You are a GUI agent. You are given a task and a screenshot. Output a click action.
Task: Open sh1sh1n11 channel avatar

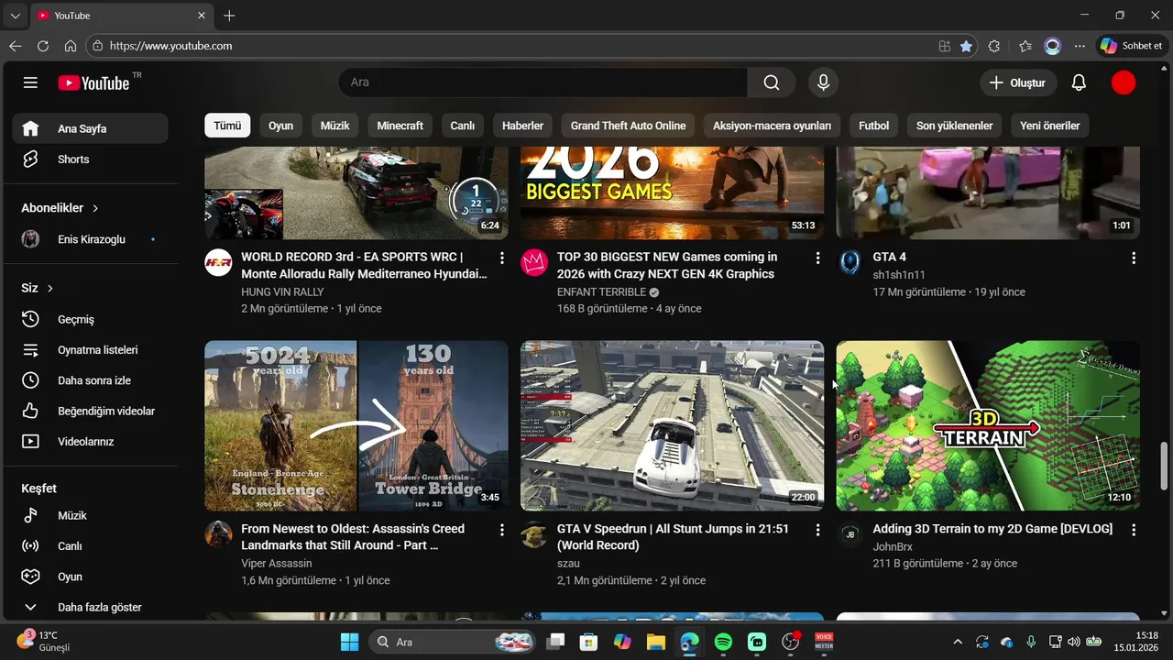(850, 262)
